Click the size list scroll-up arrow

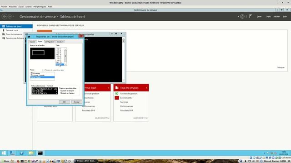[x=65, y=49]
